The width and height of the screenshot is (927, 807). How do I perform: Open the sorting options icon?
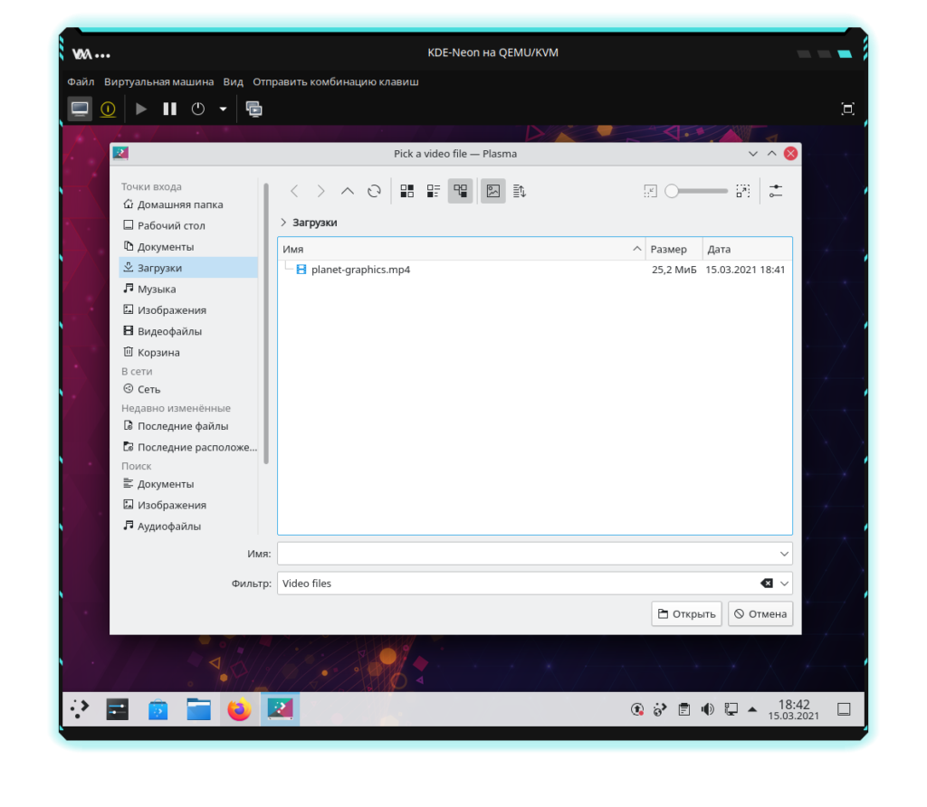pyautogui.click(x=520, y=191)
